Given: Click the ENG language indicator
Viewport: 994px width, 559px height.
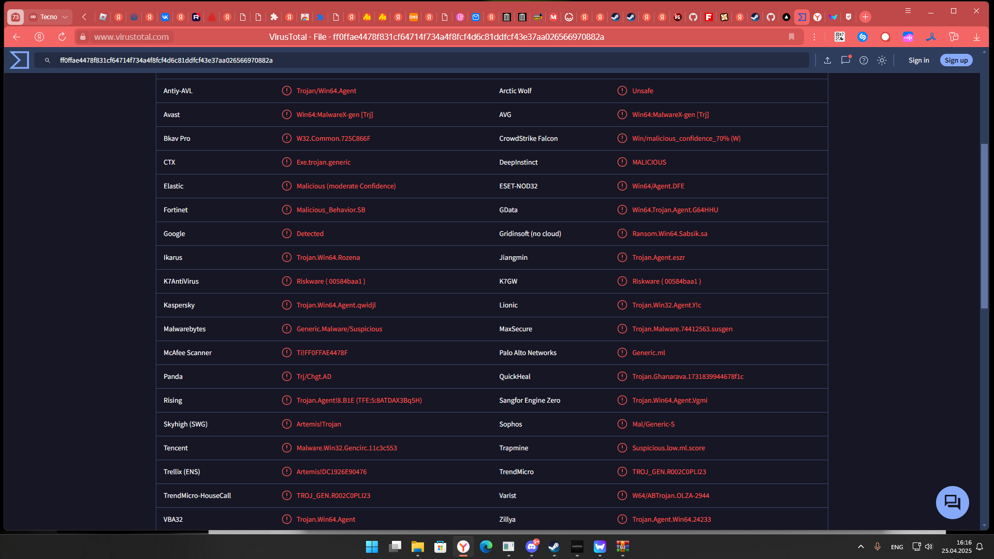Looking at the screenshot, I should [x=897, y=547].
